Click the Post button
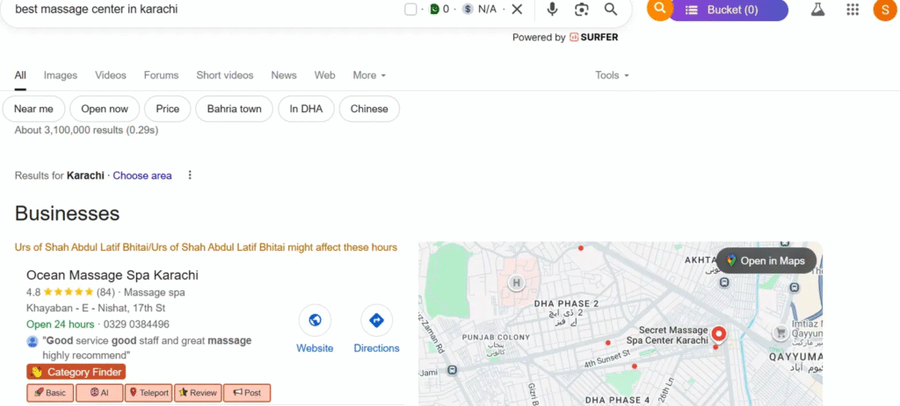This screenshot has height=406, width=900. pyautogui.click(x=247, y=393)
